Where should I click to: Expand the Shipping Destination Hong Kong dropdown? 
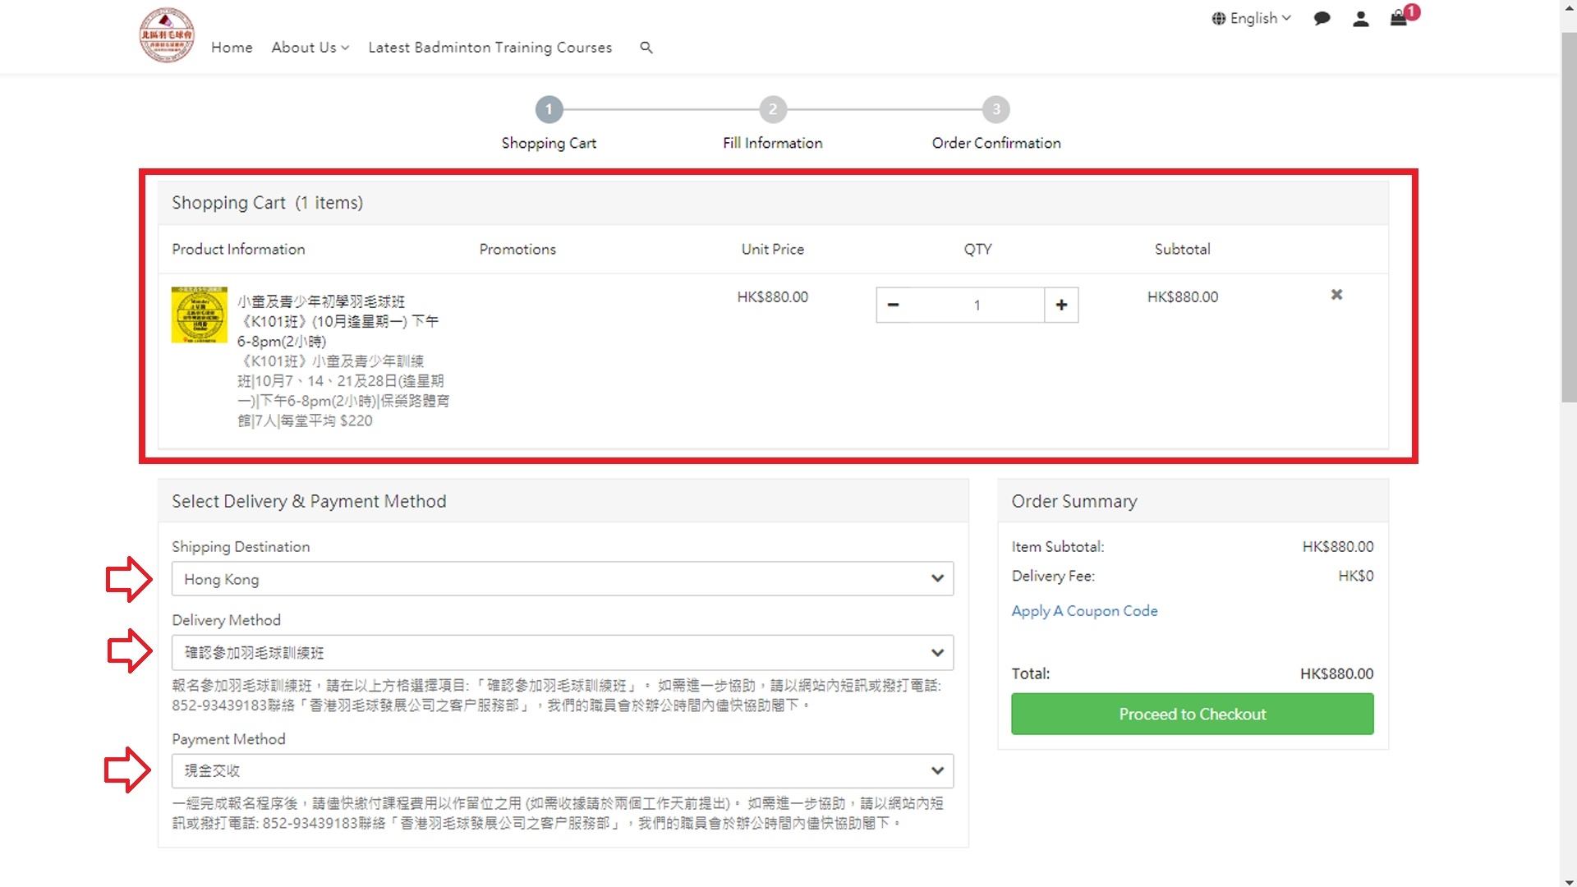562,579
